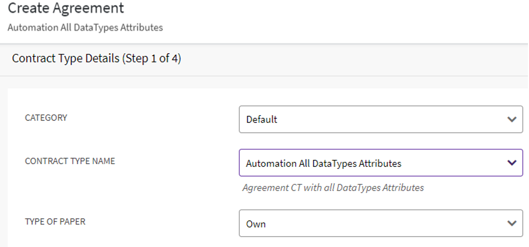
Task: Expand the Contract Type Name combo box
Action: 380,163
